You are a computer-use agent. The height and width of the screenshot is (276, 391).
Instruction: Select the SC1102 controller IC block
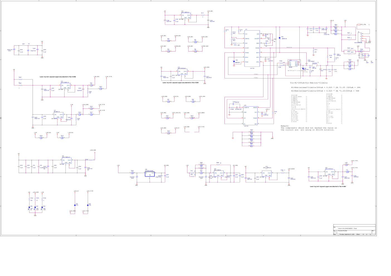[252, 48]
